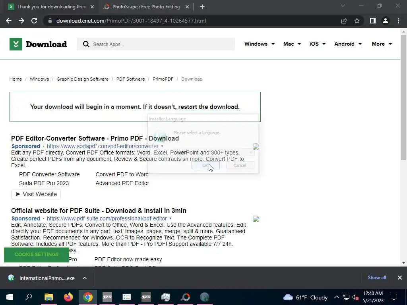Open the browser side panel
407x305 pixels.
point(373,21)
